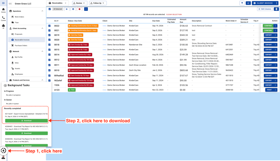
Task: Collapse the Client Accounting section
Action: coord(42,28)
